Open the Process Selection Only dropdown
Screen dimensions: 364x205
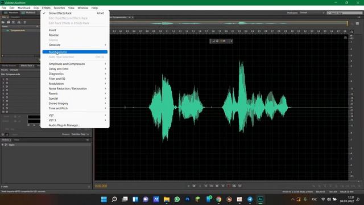pos(80,134)
